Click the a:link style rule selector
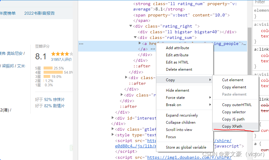Viewport: 269px width, 160px height. 261,49
